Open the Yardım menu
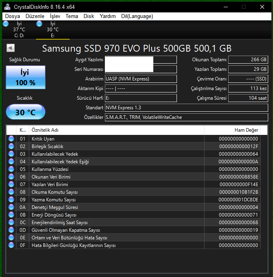The width and height of the screenshot is (273, 277). [108, 16]
